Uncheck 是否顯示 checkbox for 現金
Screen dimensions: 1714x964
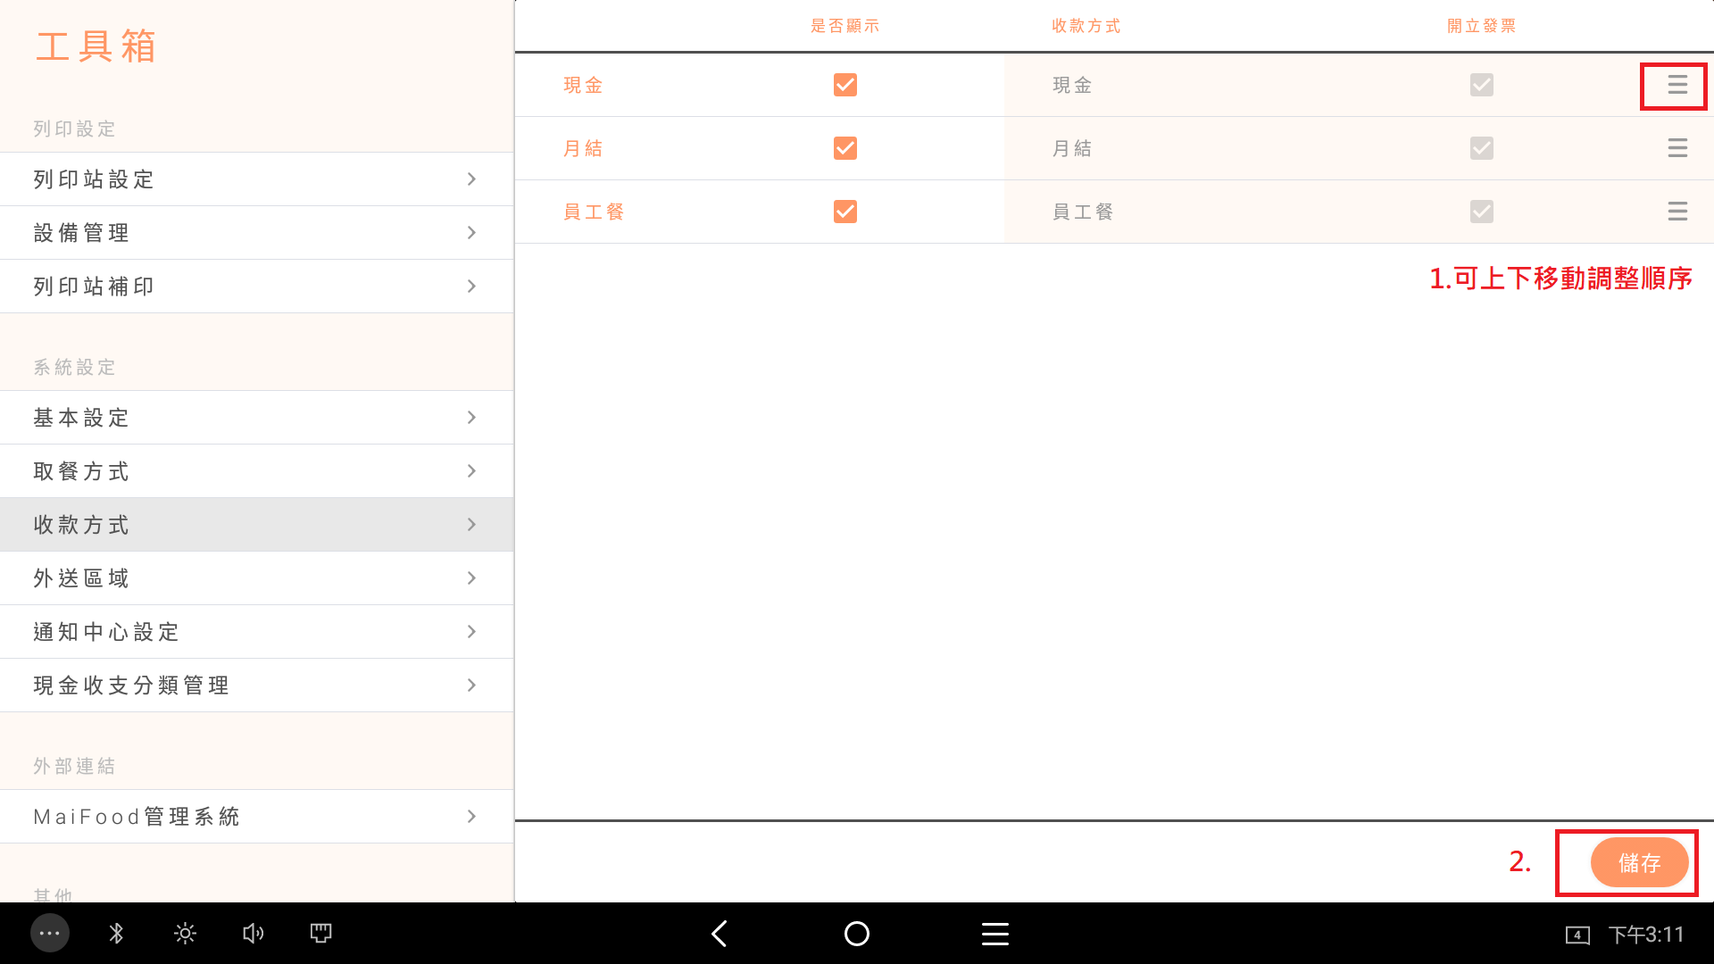click(x=845, y=85)
